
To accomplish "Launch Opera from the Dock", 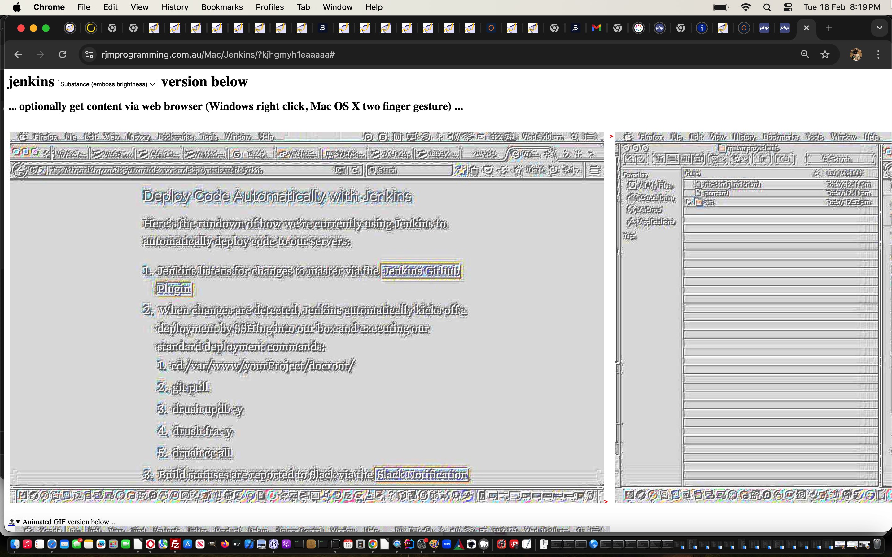I will pyautogui.click(x=151, y=544).
